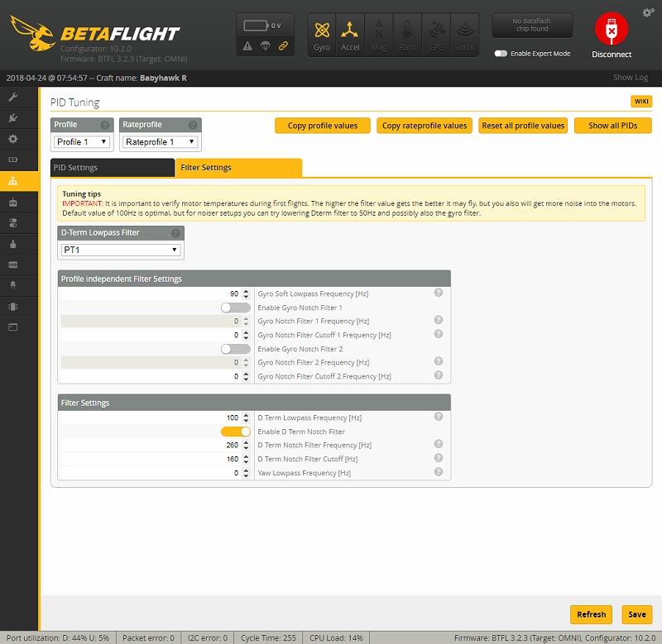This screenshot has height=644, width=662.
Task: Open the Rateprofile 1 dropdown
Action: click(x=160, y=142)
